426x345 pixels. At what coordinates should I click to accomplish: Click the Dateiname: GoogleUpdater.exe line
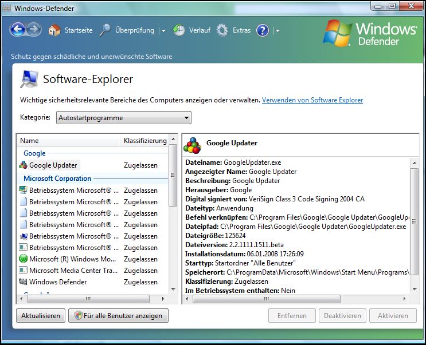tap(233, 162)
